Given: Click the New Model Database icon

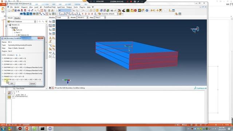Looking at the screenshot, I should pos(9,11).
